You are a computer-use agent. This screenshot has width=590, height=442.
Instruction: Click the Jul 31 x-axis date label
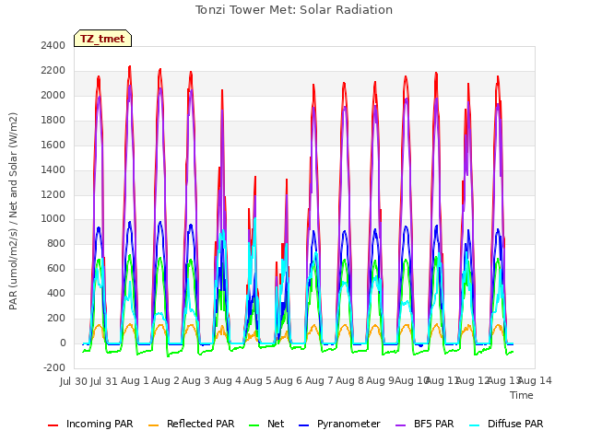tap(104, 381)
